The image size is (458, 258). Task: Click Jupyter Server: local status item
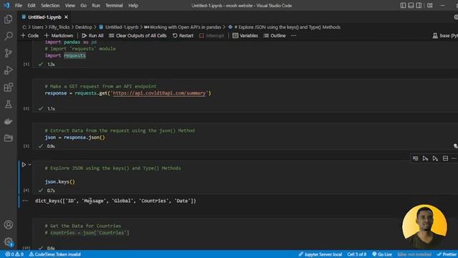pyautogui.click(x=320, y=254)
